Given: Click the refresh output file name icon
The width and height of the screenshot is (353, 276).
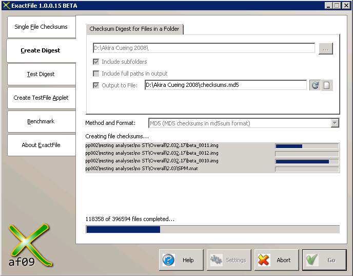Looking at the screenshot, I should pyautogui.click(x=315, y=85).
